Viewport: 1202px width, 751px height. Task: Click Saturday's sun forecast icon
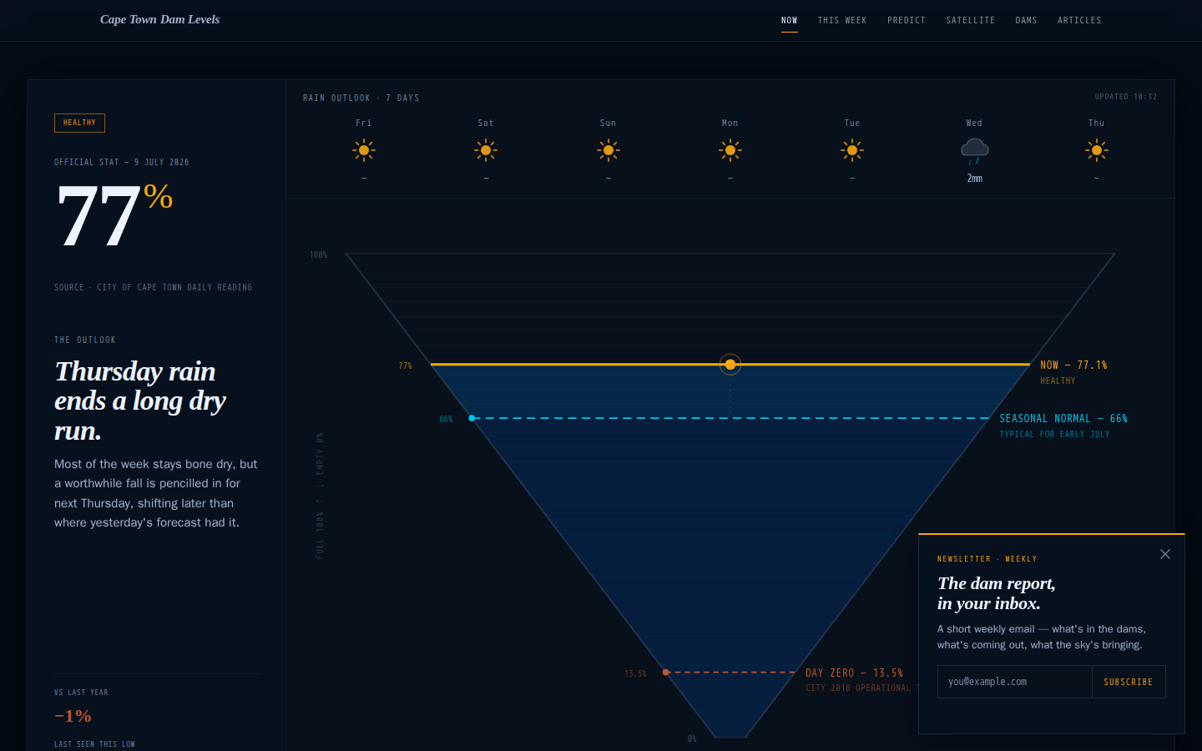[486, 150]
